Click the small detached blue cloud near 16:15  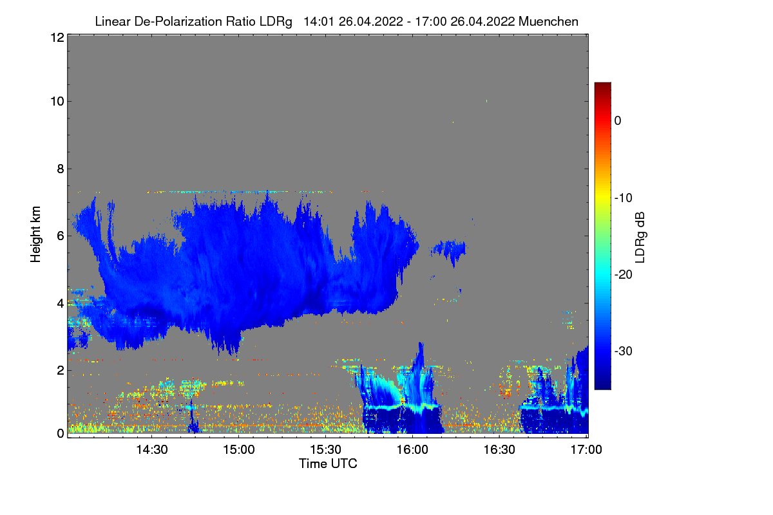pyautogui.click(x=449, y=248)
